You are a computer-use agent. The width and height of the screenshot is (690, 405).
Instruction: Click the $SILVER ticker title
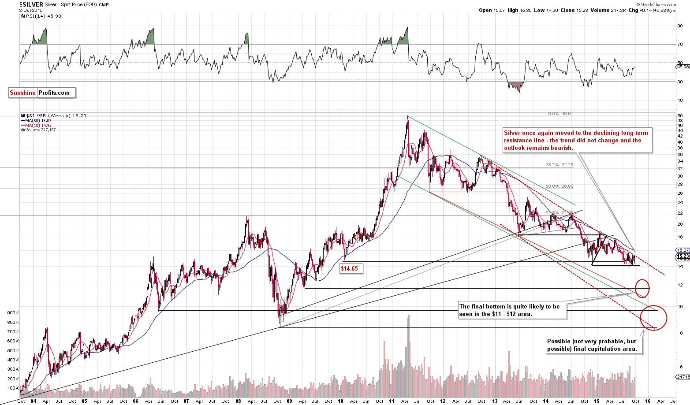tap(31, 4)
